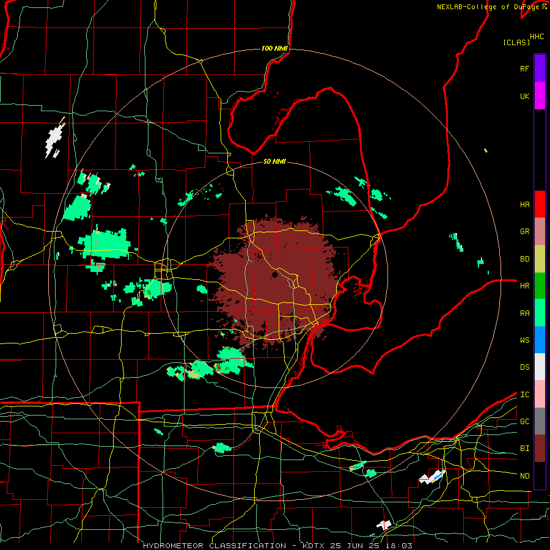
Task: Click the HHC product label
Action: click(537, 37)
